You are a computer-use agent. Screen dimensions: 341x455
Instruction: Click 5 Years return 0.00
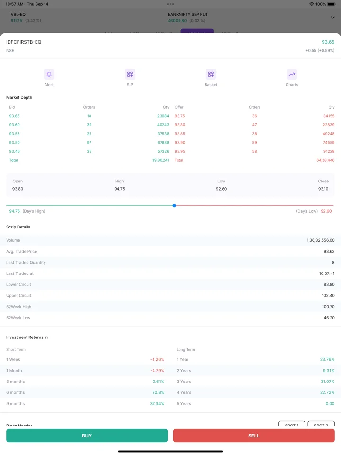[330, 404]
